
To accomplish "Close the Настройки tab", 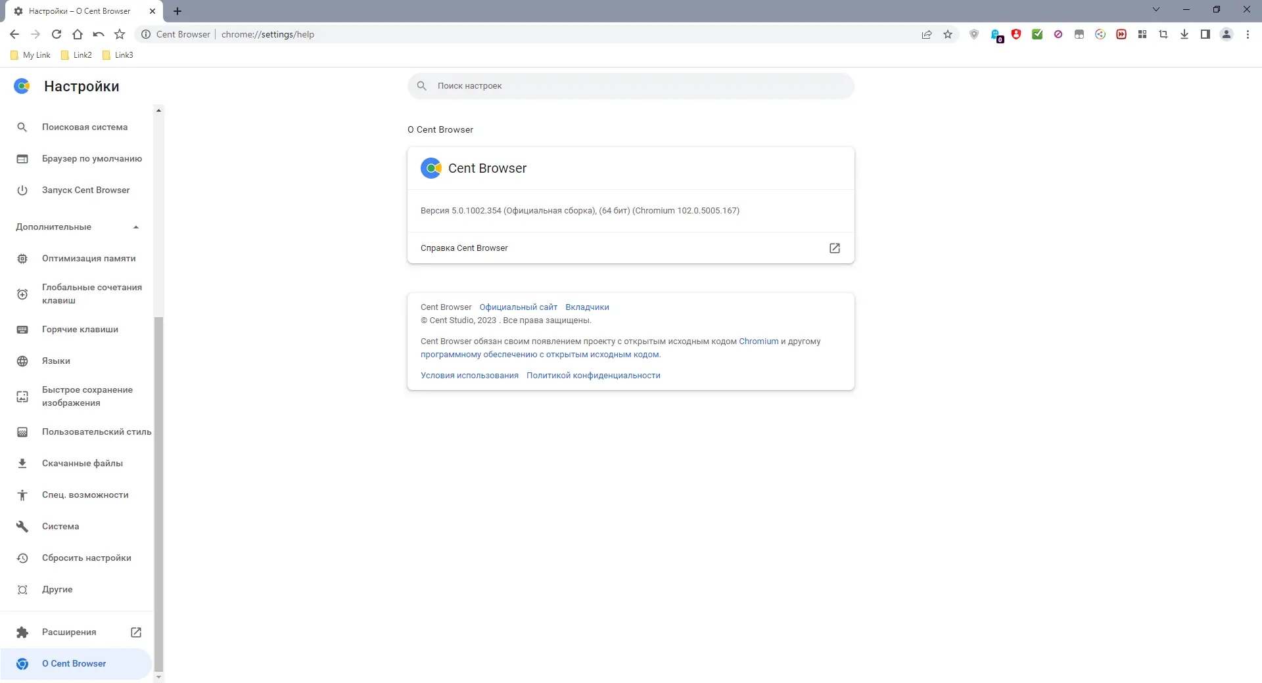I will tap(152, 11).
